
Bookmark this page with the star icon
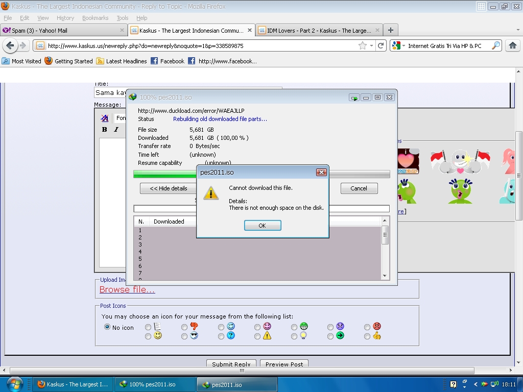click(362, 45)
